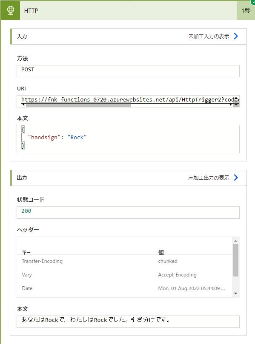The width and height of the screenshot is (255, 344).
Task: Click the POST method field
Action: 128,71
